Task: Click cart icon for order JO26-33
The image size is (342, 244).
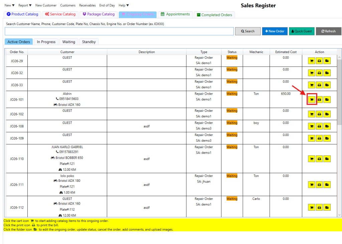Action: pos(312,85)
